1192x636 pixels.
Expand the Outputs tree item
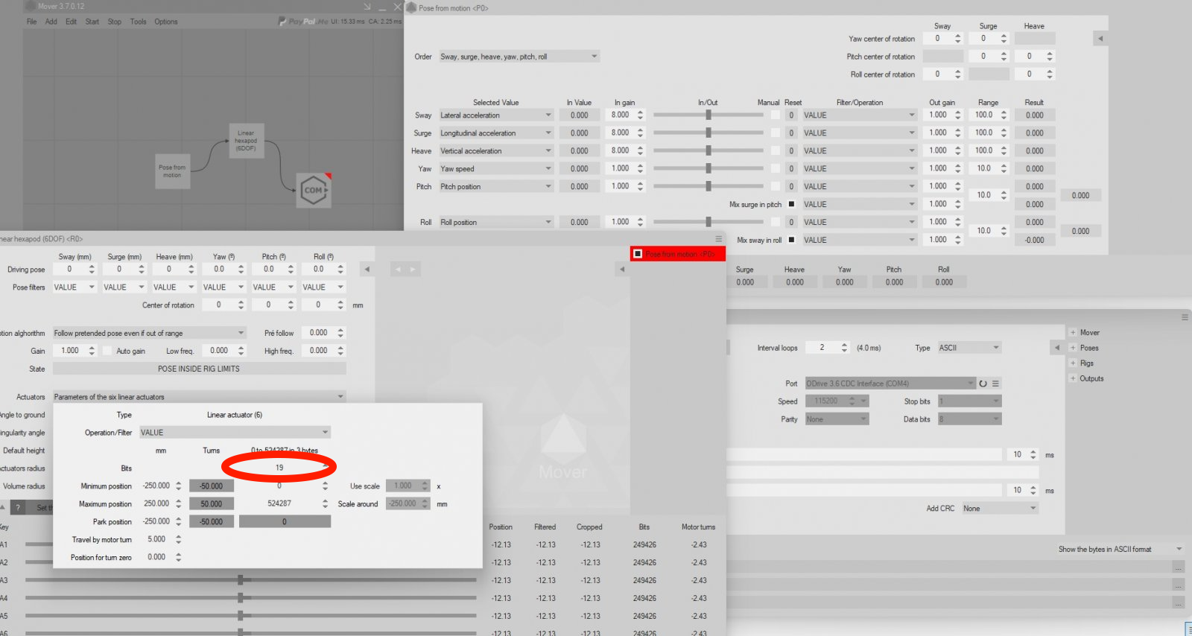(x=1073, y=378)
